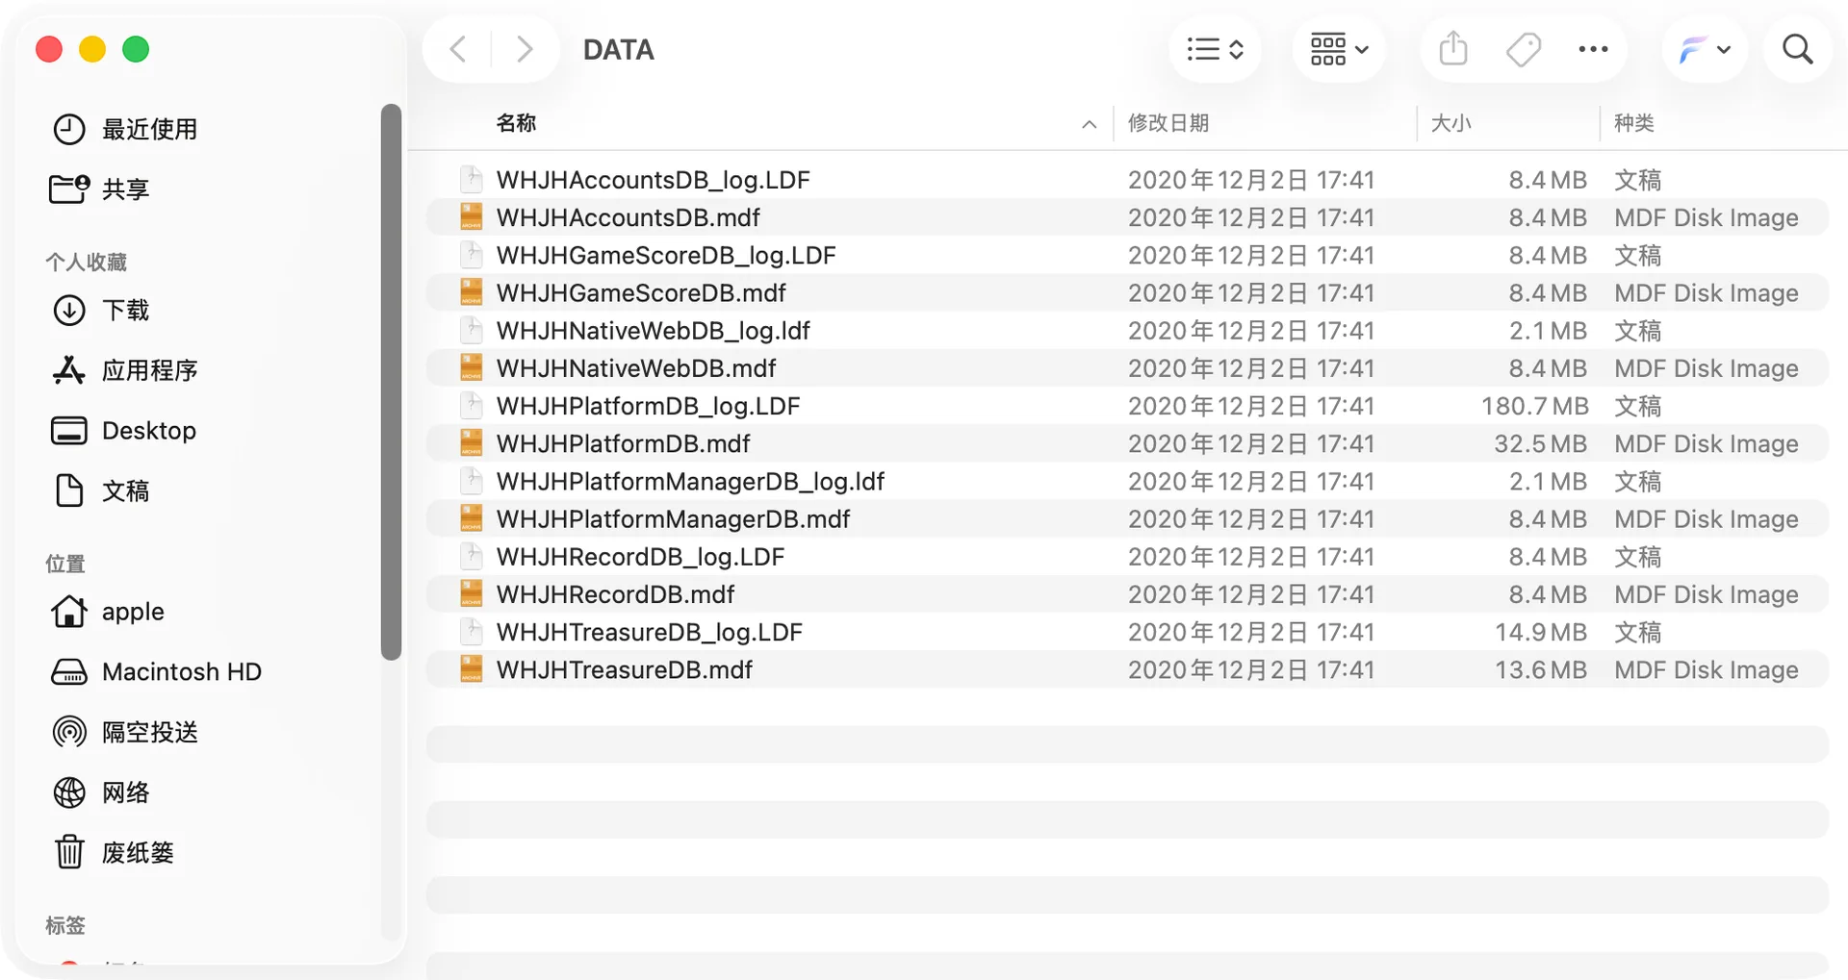The image size is (1848, 980).
Task: Go back with the left chevron
Action: point(459,49)
